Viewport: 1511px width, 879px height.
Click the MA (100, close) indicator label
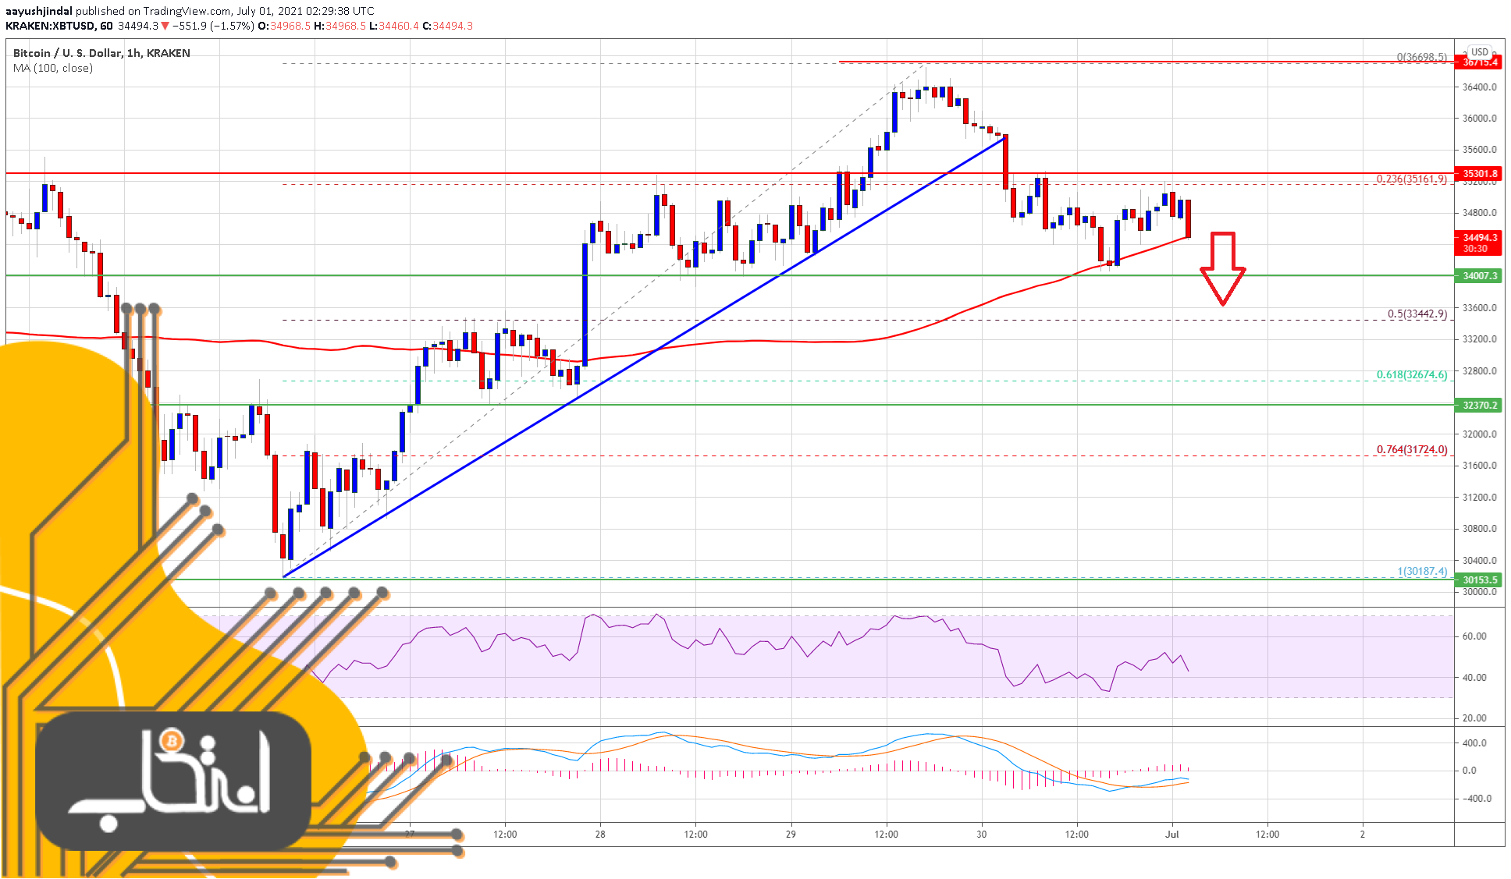pyautogui.click(x=53, y=68)
